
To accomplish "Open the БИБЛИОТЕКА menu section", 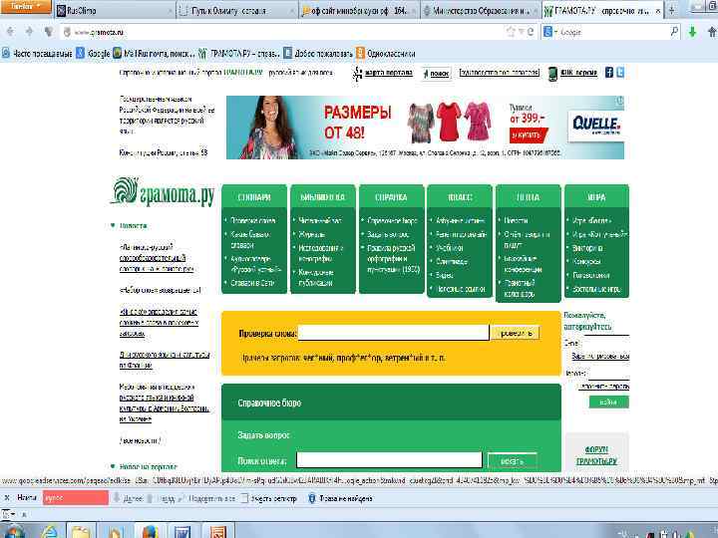I will 322,197.
